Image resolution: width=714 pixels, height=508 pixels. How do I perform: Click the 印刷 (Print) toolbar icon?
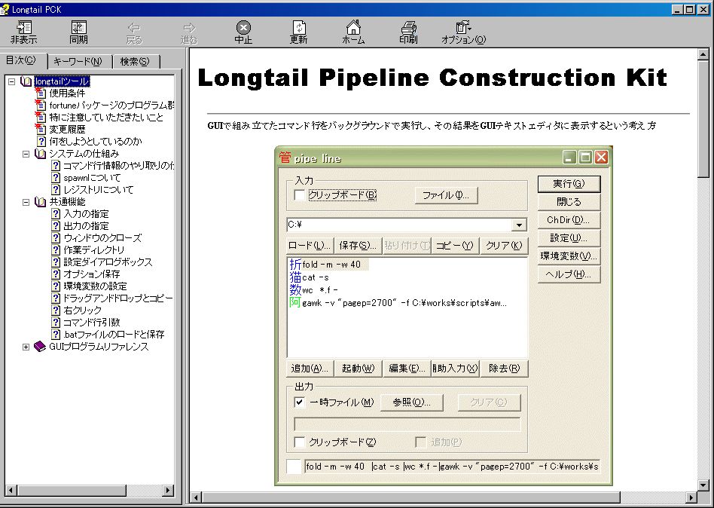[408, 32]
